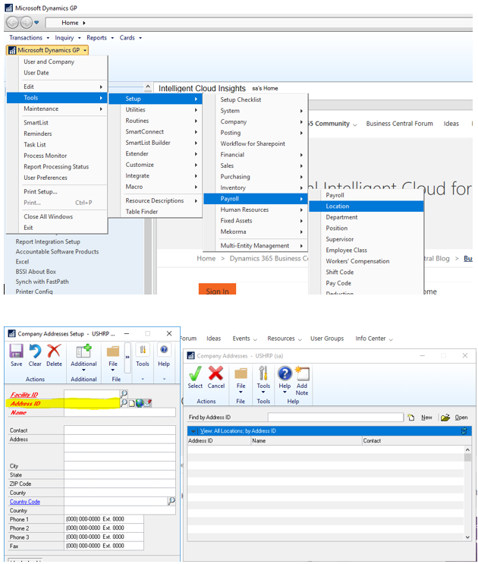Open the Info Center dropdown
Viewport: 478px width, 564px height.
(x=374, y=339)
